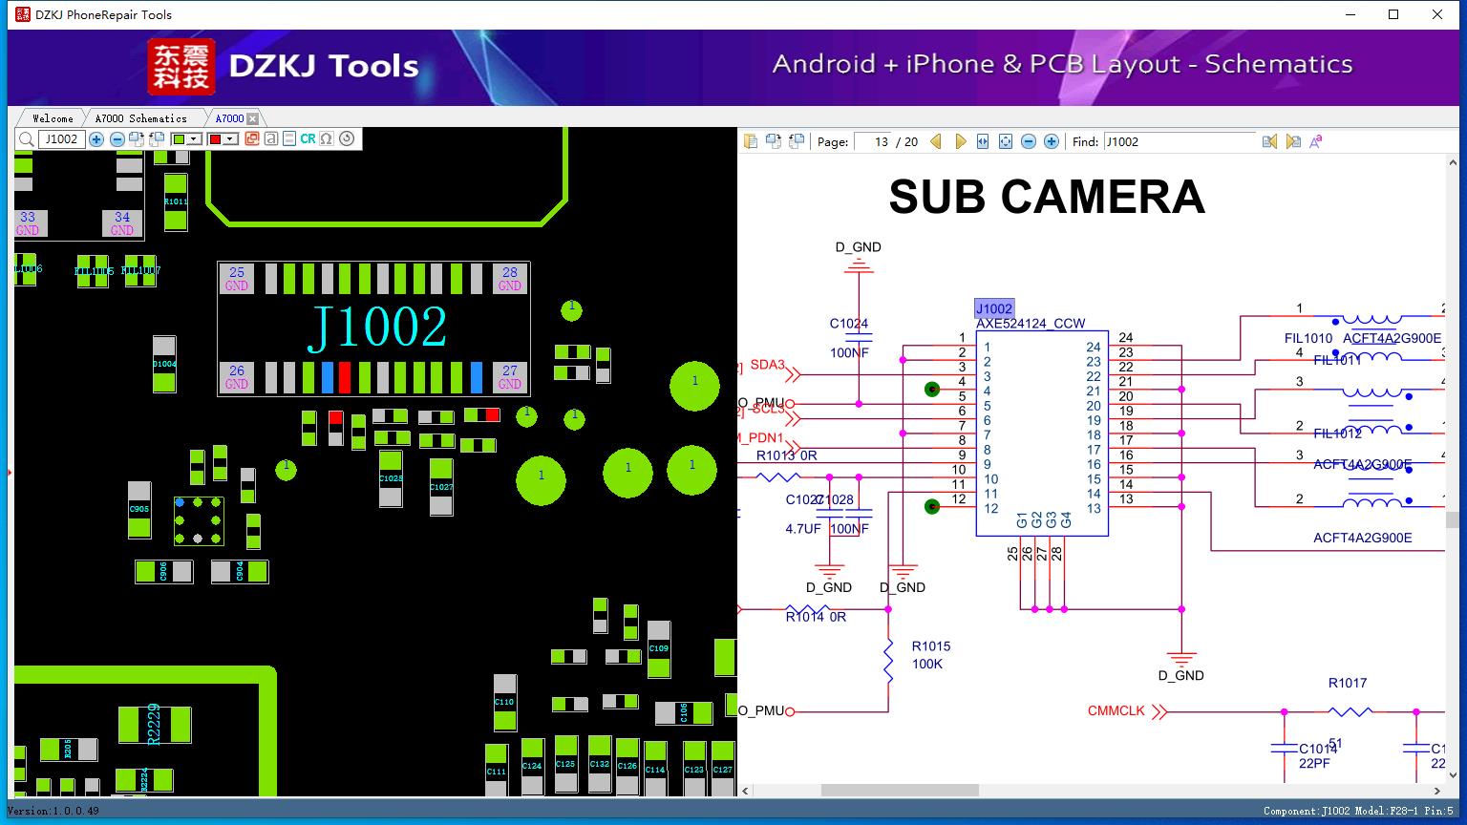Click pad 34 GND on the PCB
The image size is (1467, 825).
(122, 223)
